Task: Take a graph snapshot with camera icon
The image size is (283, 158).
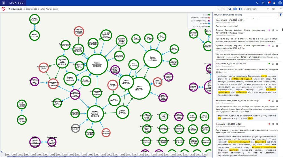Action: coord(235,9)
